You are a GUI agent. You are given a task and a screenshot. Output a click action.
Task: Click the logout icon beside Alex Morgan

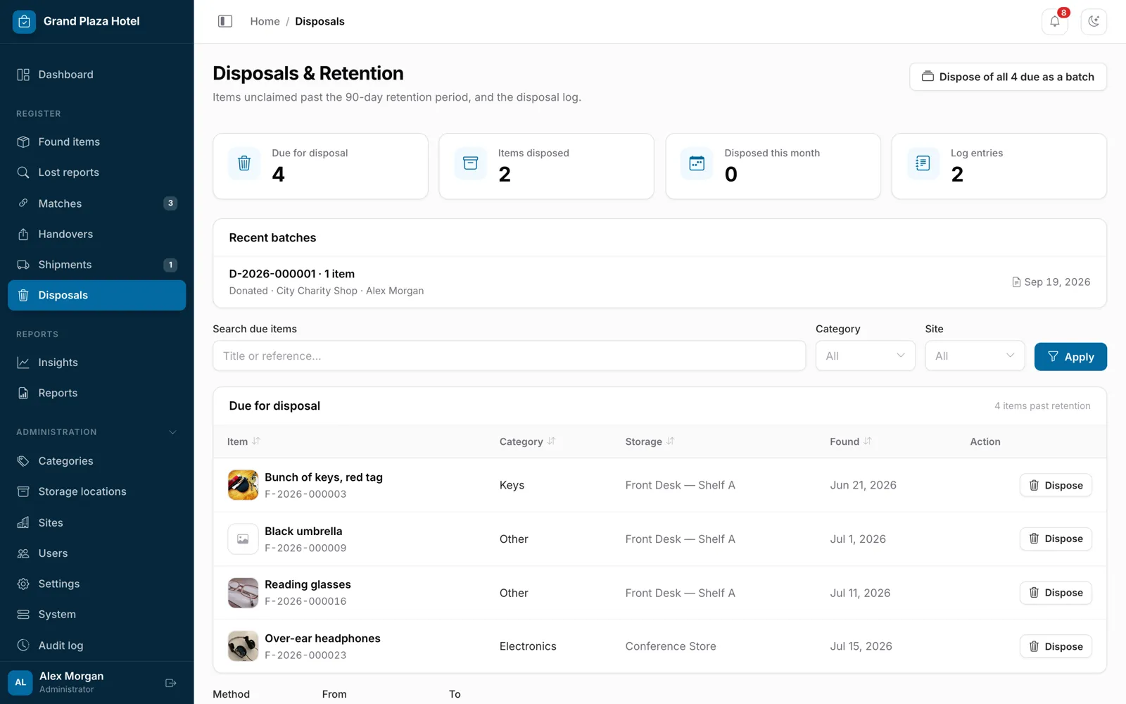170,683
